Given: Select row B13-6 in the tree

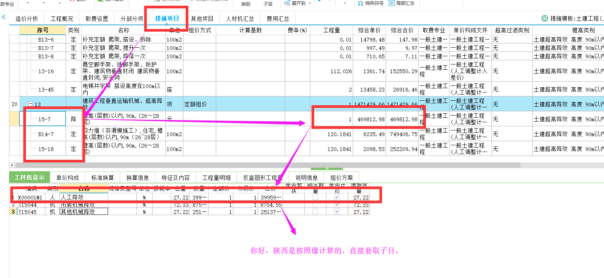Looking at the screenshot, I should tap(46, 40).
